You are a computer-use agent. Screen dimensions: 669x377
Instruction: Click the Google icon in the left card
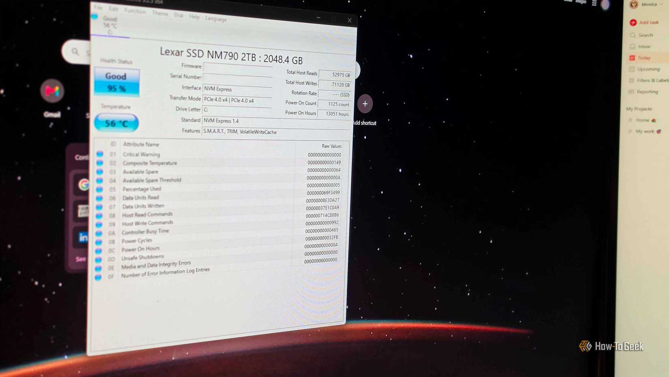click(x=84, y=185)
